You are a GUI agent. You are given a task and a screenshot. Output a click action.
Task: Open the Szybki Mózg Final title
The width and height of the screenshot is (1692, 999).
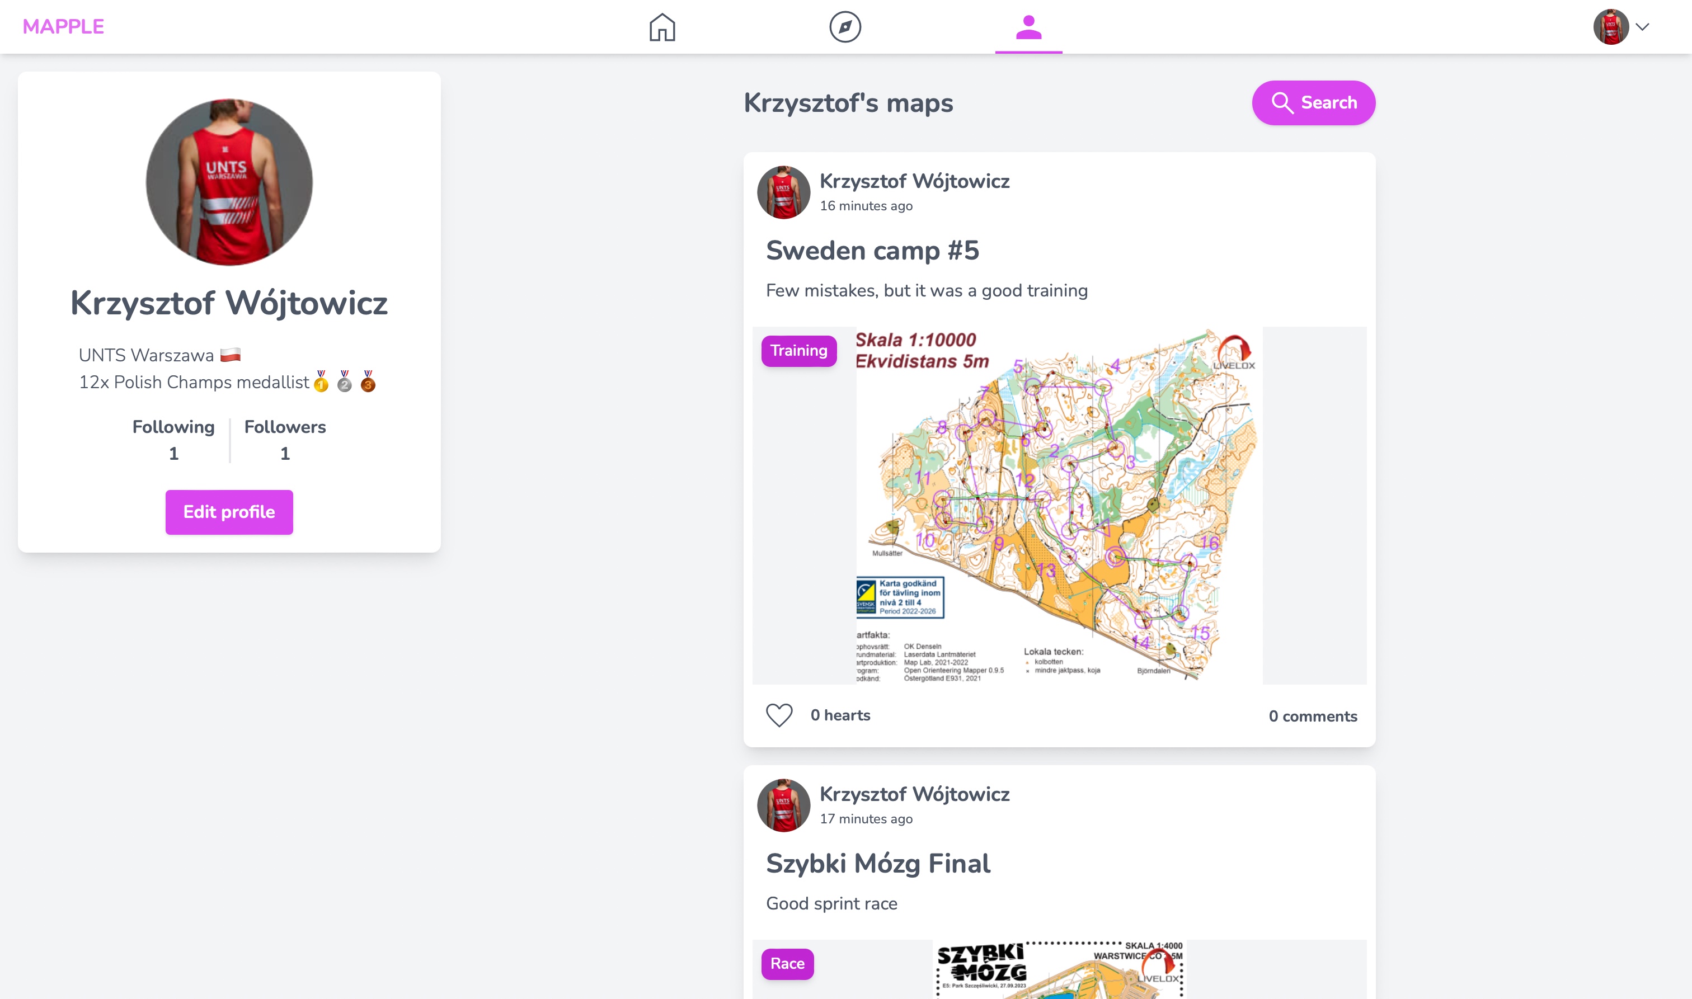[x=878, y=864]
